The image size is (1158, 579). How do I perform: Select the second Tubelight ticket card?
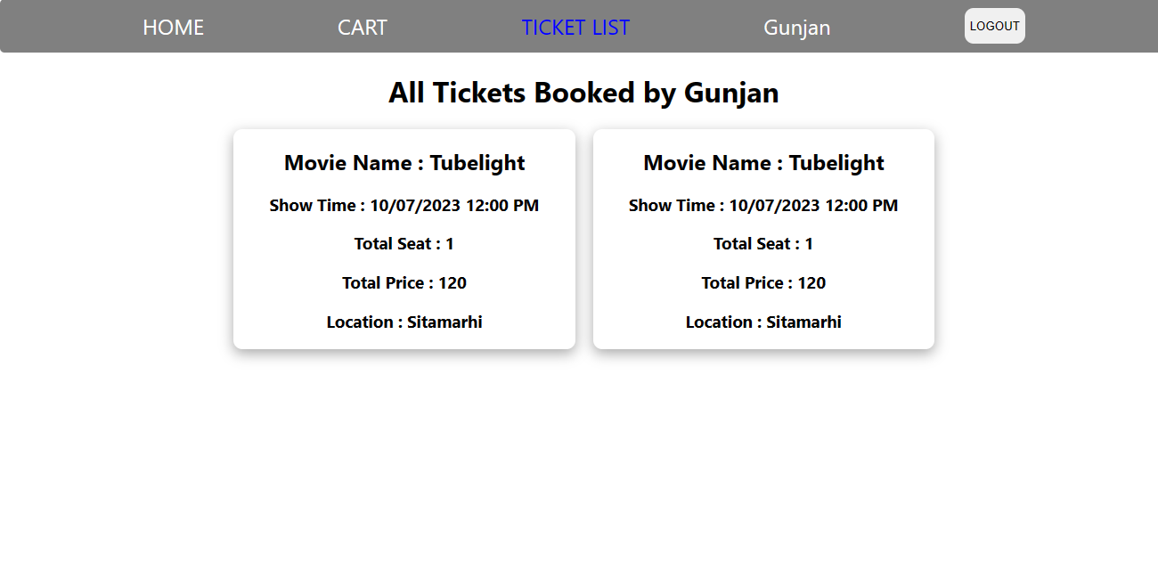(x=763, y=238)
